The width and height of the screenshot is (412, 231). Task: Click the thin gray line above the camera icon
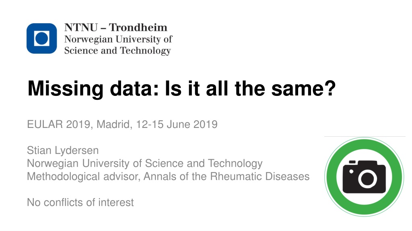pos(365,136)
